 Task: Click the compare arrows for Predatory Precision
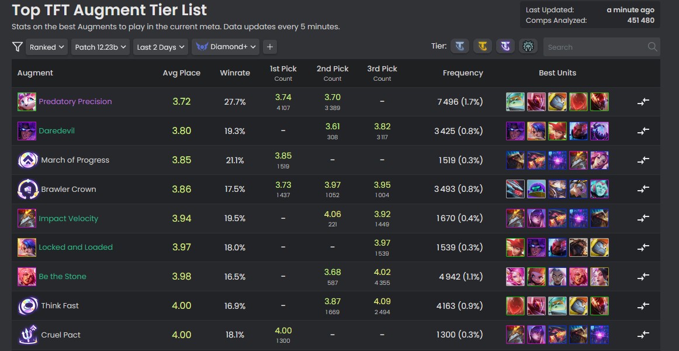(643, 102)
